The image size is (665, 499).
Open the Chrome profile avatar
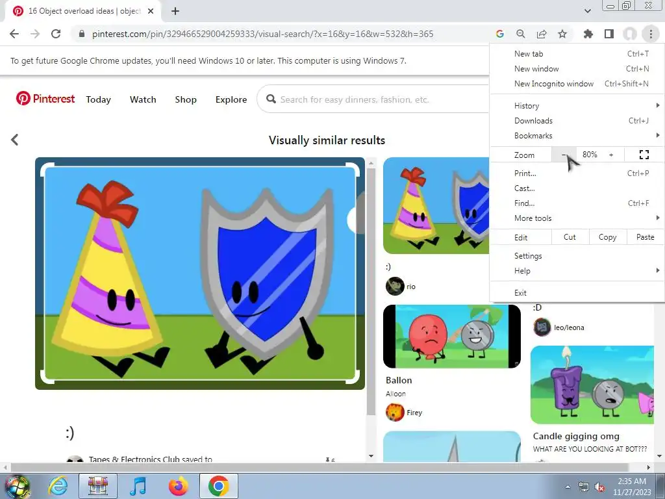(630, 34)
